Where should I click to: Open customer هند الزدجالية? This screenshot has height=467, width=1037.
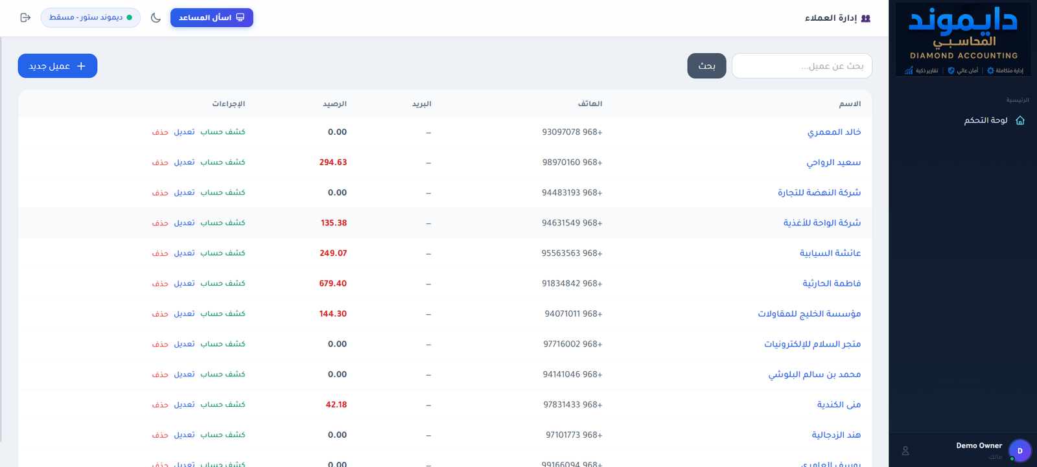pyautogui.click(x=836, y=435)
